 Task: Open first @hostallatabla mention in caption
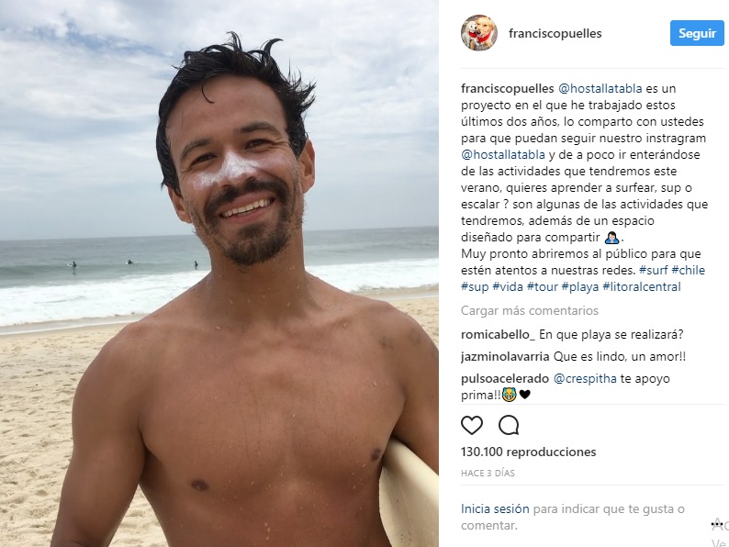600,88
